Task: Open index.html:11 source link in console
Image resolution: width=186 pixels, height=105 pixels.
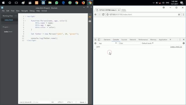Action: [x=176, y=47]
